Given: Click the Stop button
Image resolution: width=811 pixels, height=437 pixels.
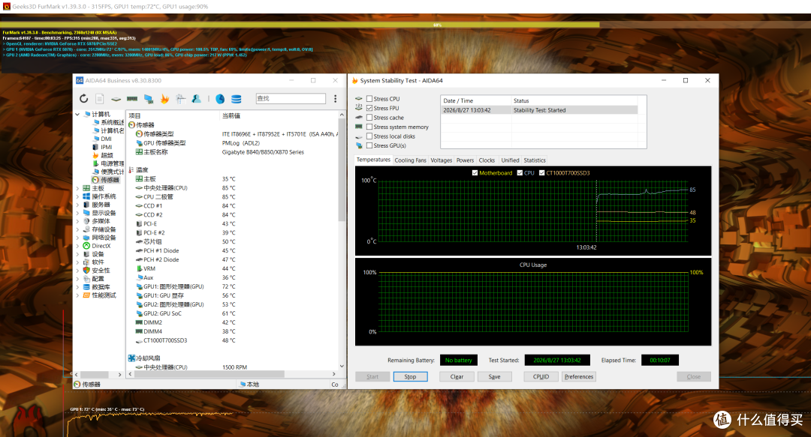Looking at the screenshot, I should pos(410,376).
